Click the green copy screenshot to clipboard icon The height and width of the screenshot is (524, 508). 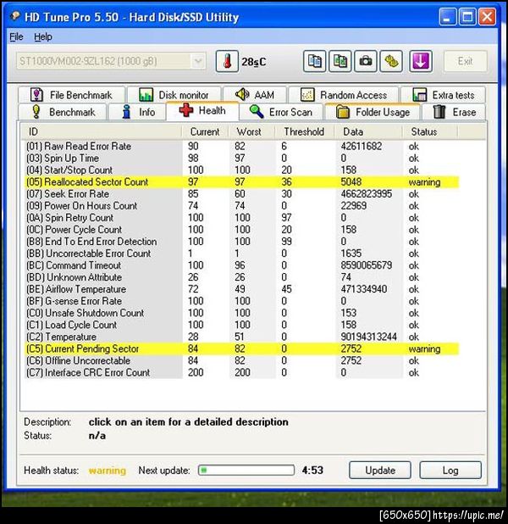coord(340,62)
